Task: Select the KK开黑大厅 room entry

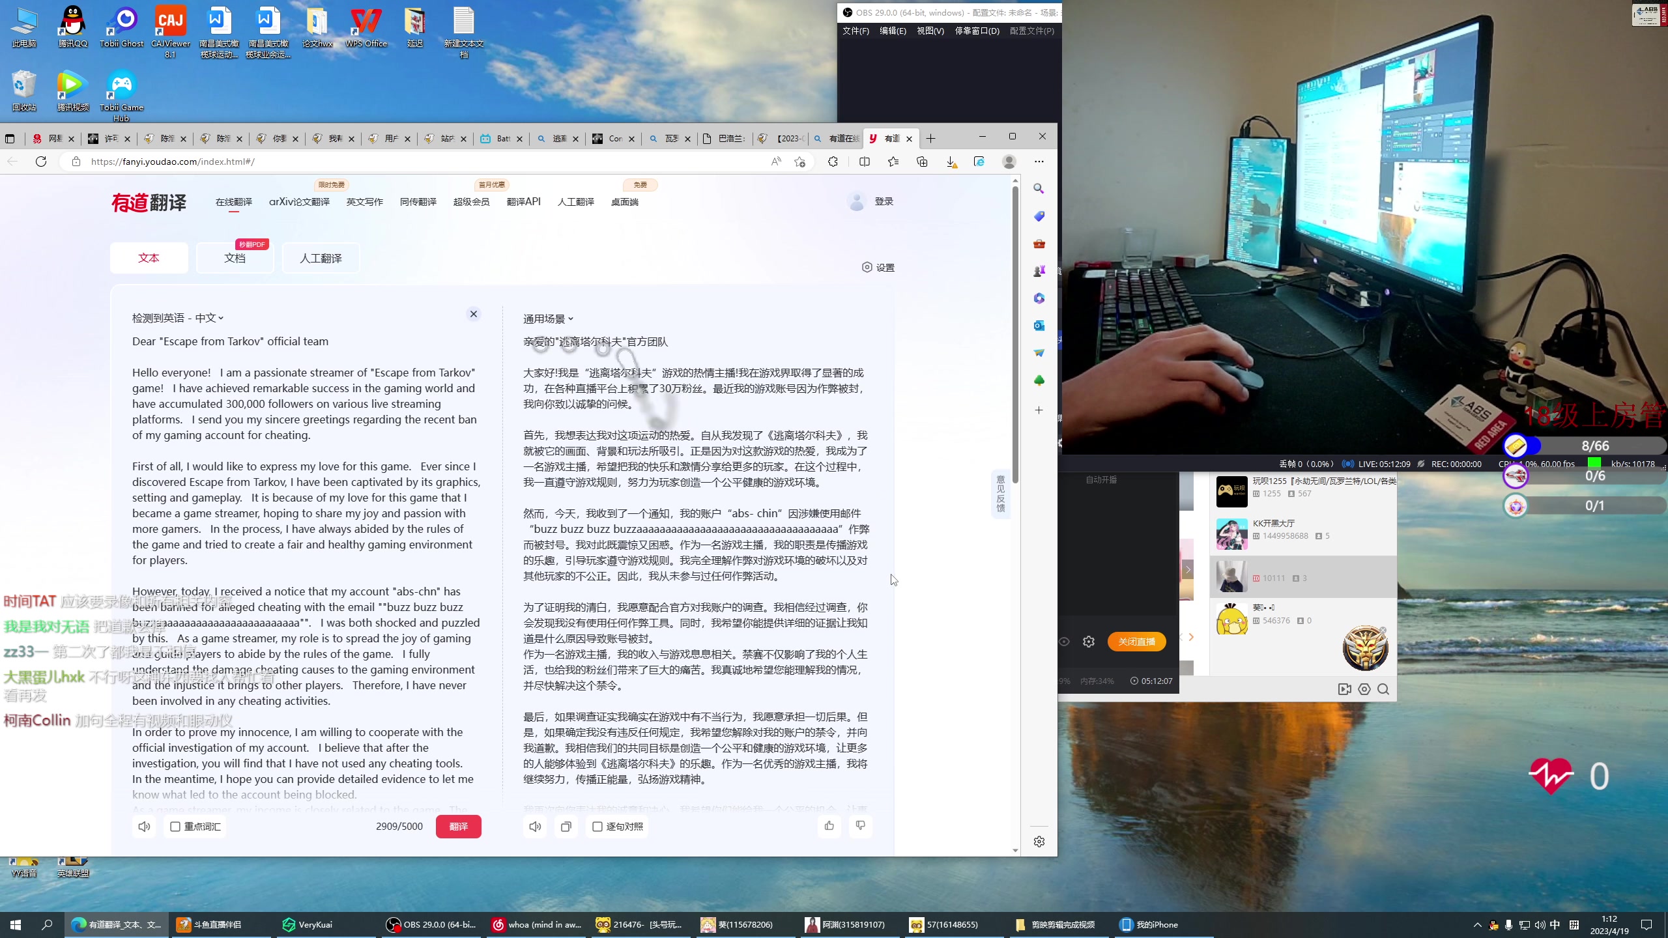Action: pyautogui.click(x=1303, y=533)
